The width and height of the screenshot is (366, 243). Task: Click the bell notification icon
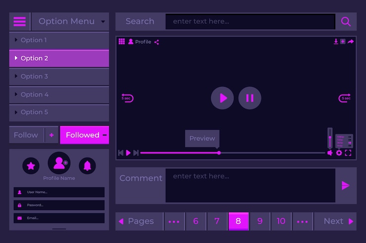(x=88, y=166)
